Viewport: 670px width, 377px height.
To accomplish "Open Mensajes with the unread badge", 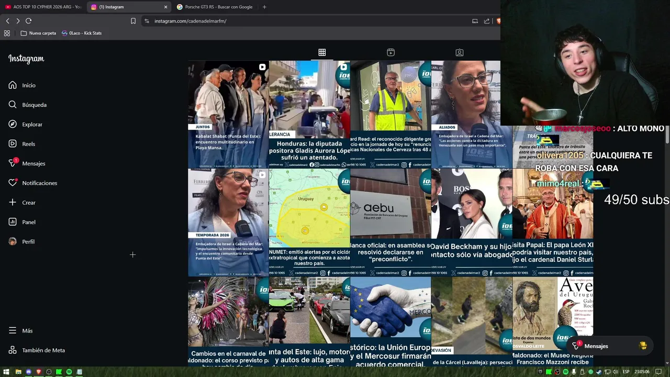I will [27, 163].
